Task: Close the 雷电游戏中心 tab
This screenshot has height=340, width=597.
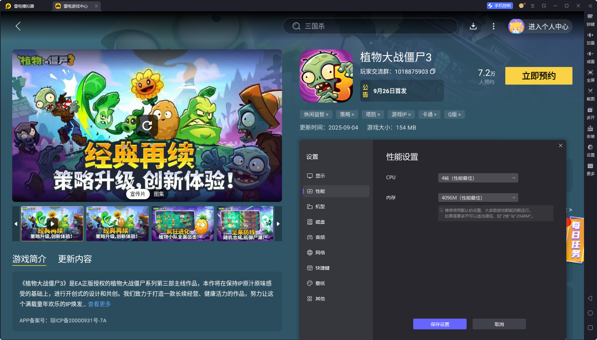Action: click(x=96, y=6)
